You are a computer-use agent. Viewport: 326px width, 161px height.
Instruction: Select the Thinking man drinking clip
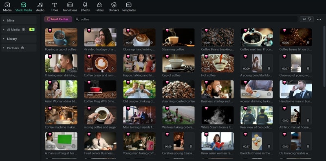coord(61,63)
